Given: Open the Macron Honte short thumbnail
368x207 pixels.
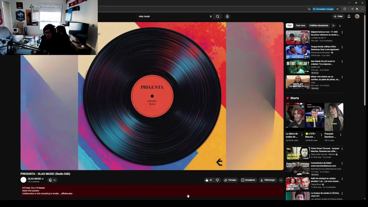Looking at the screenshot, I should 315,117.
